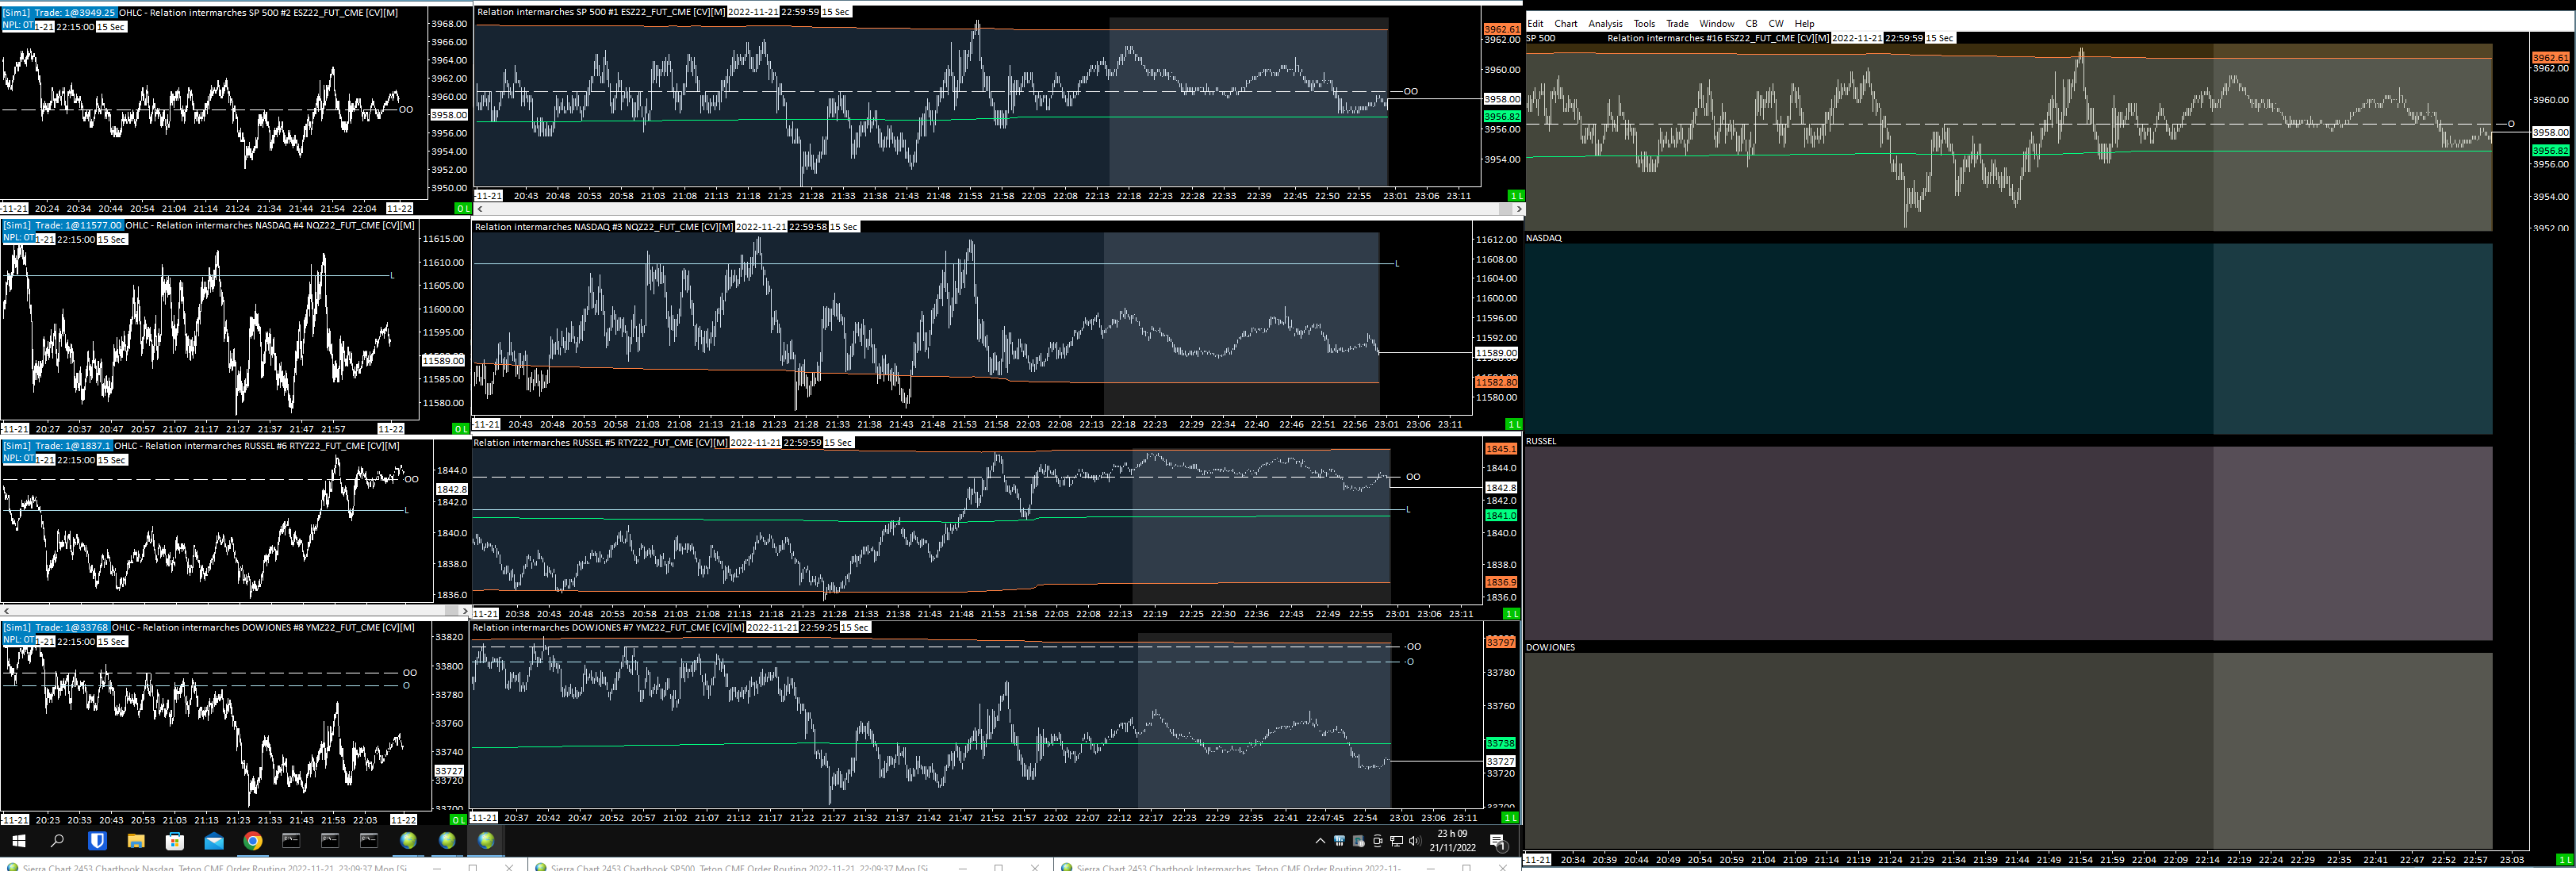Click the 15 Sec timeframe label on SP 500 #1 chart

(836, 12)
